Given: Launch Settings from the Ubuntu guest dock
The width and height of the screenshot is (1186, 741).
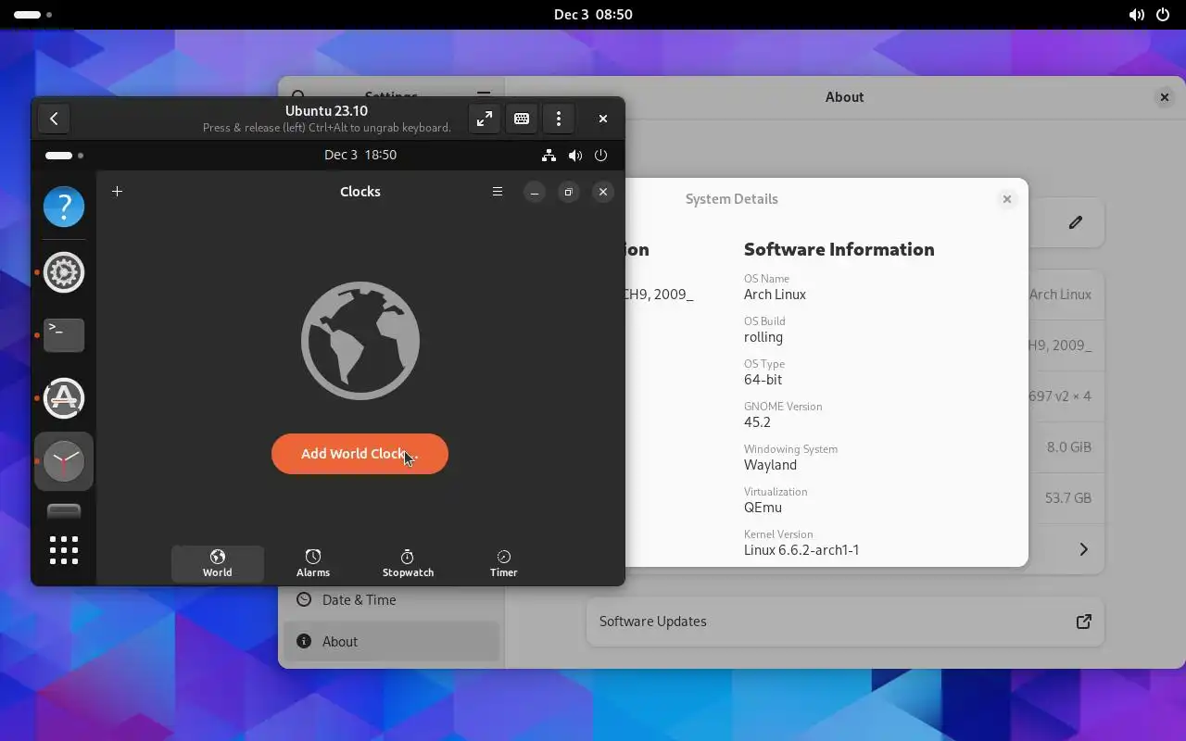Looking at the screenshot, I should 64,272.
